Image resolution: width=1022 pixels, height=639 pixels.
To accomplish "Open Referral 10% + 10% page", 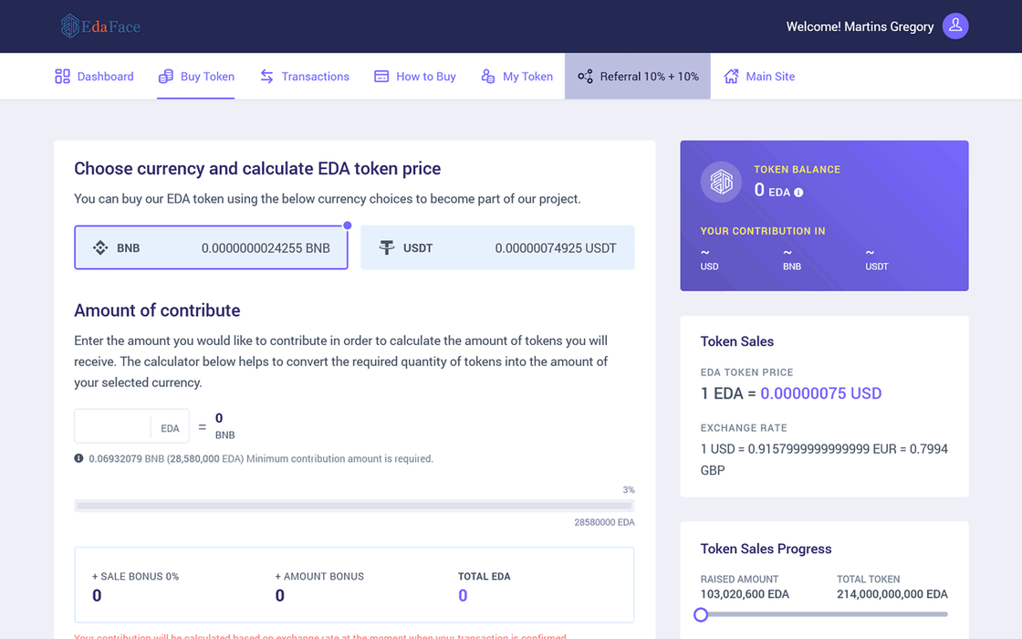I will tap(649, 77).
